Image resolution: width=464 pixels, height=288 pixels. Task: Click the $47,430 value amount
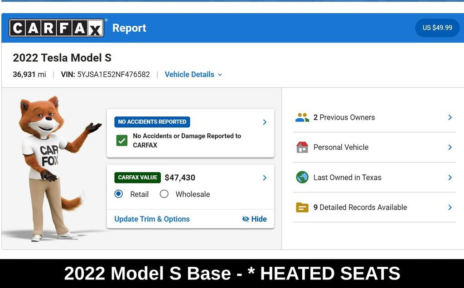pyautogui.click(x=180, y=178)
